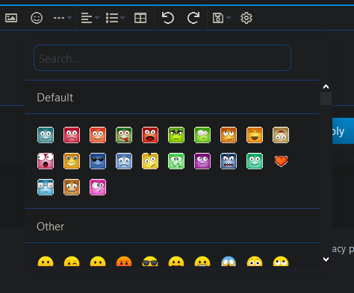Click the "Default" category heading

tap(55, 98)
